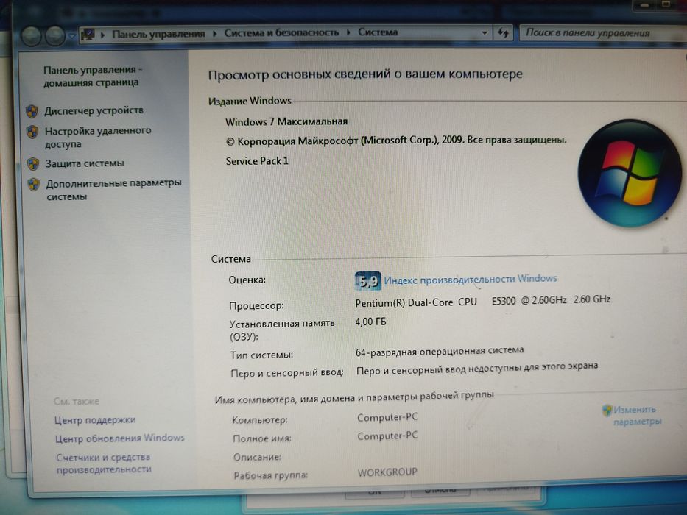Open "Изменить параметры" link
687x515 pixels.
637,416
